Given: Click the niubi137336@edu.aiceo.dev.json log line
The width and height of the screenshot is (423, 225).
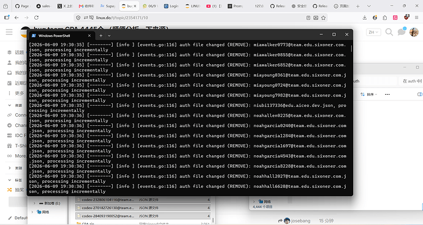Looking at the screenshot, I should coord(188,108).
